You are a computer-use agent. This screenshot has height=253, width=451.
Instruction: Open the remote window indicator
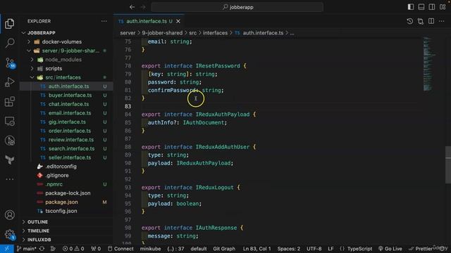click(7, 249)
